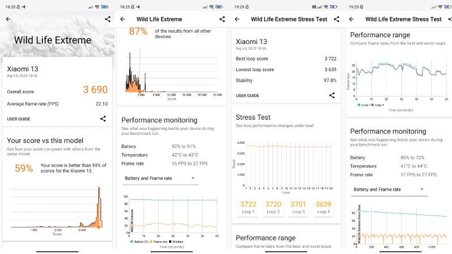Viewport: 452px width, 254px height.
Task: Go back from the third screen's Stress Test header
Action: coord(237,19)
